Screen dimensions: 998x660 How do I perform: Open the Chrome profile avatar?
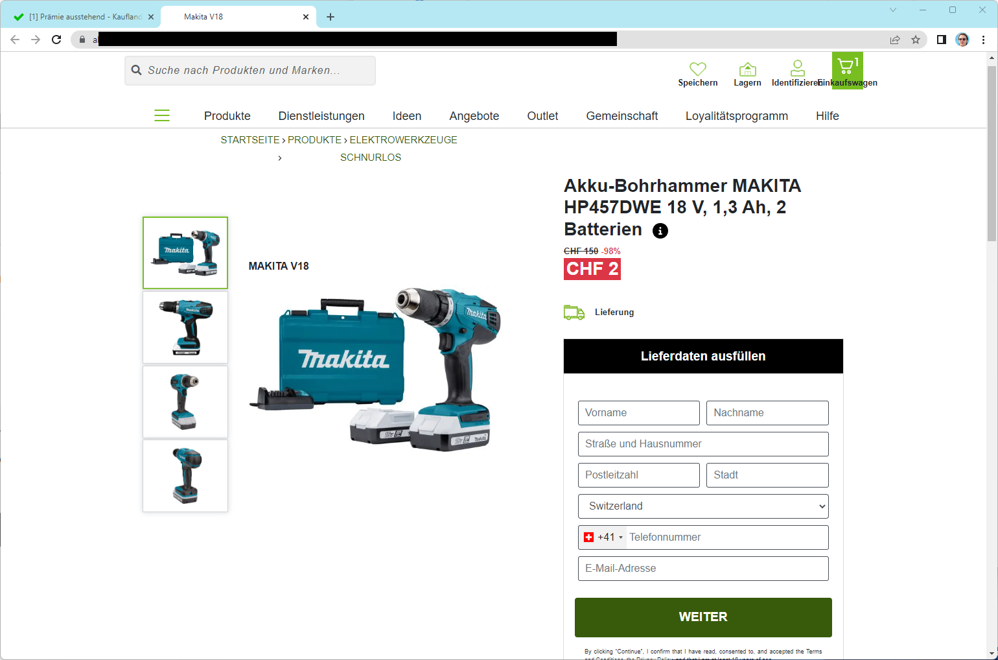(x=962, y=40)
